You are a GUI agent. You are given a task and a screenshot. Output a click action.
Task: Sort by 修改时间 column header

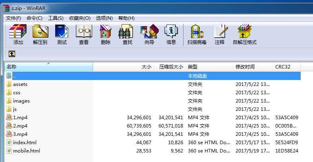point(253,67)
